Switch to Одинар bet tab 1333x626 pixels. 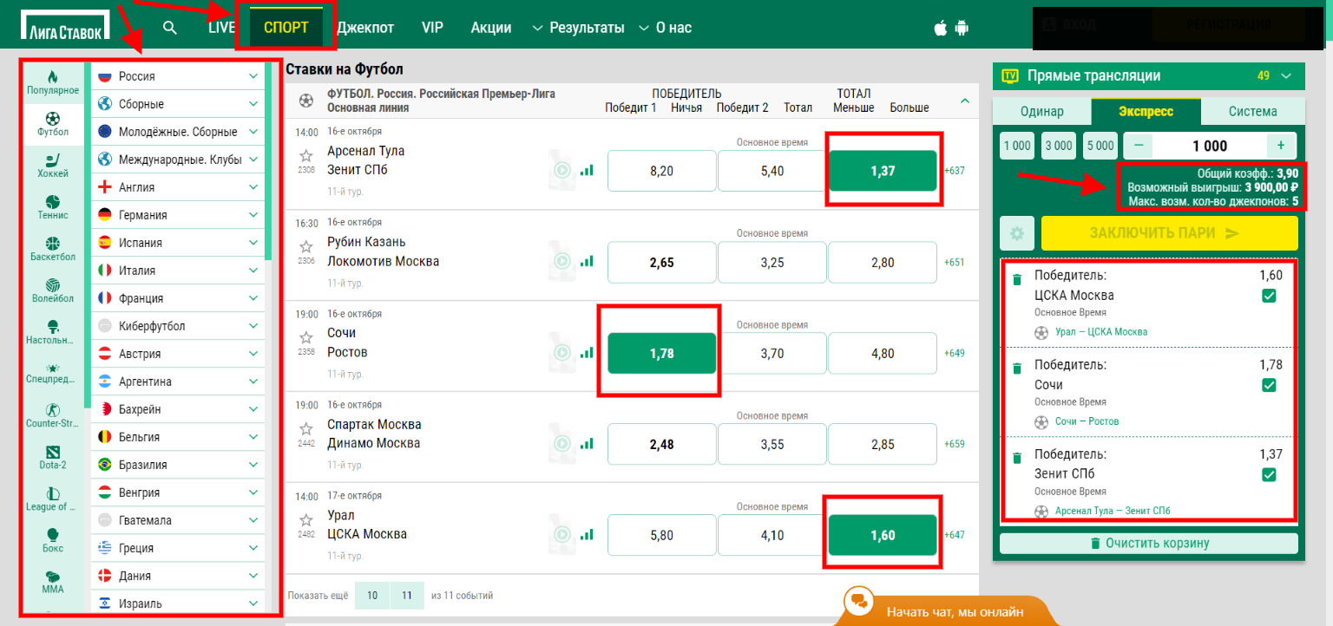1041,111
